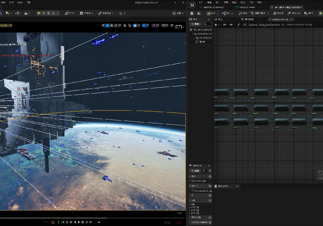Collapse the DefaultSceneRoot component
The width and height of the screenshot is (323, 226).
192,34
